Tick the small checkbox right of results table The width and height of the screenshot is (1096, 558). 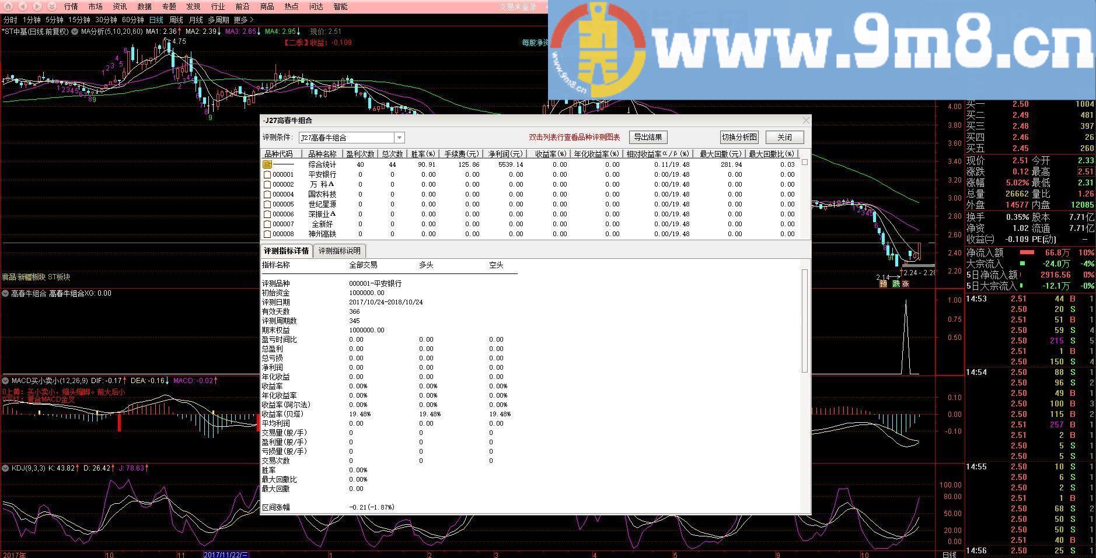pos(805,162)
